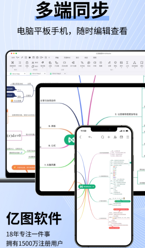Viewport: 145px width, 248px height.
Task: Select the orange callout node on laptop canvas
Action: 24,167
